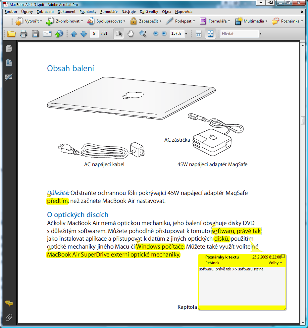Click the scrollbar down arrow
308x328 pixels.
[x=303, y=323]
